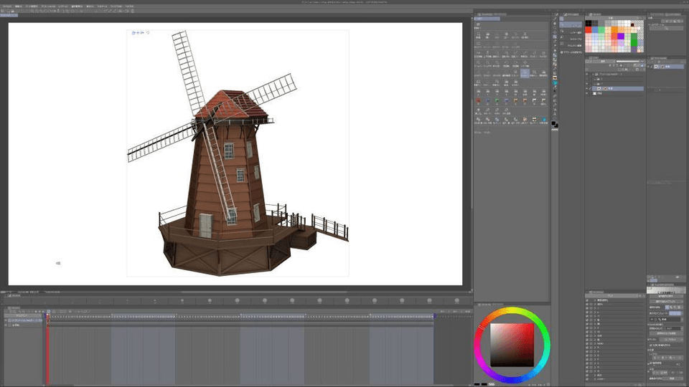This screenshot has width=689, height=387.
Task: Pick the red swatch in color set
Action: pos(589,30)
